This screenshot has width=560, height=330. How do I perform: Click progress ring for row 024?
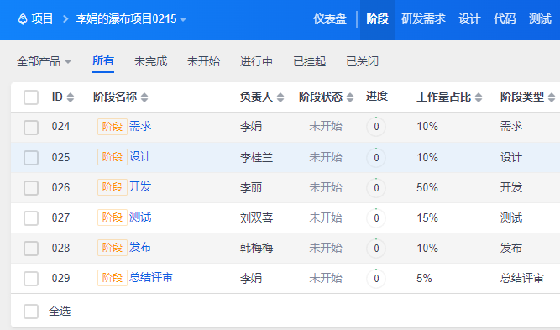click(376, 127)
